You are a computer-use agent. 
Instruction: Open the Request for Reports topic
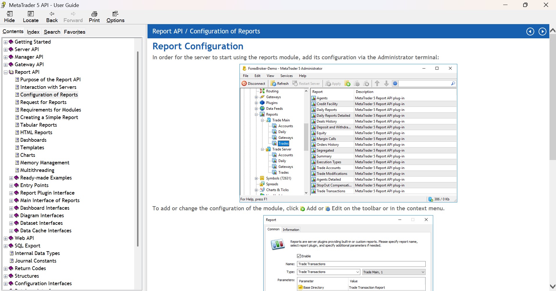[43, 102]
